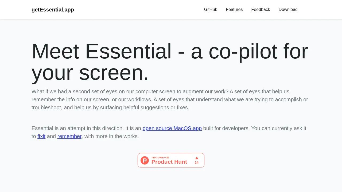Click the 'FEATURED ON' badge label
Image resolution: width=342 pixels, height=192 pixels.
(160, 158)
